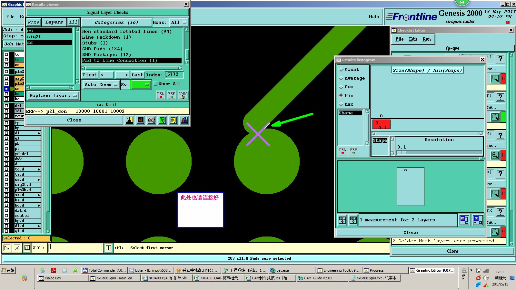The width and height of the screenshot is (516, 290).
Task: Click REF icon beside measurement status in histogram
Action: pos(353,220)
